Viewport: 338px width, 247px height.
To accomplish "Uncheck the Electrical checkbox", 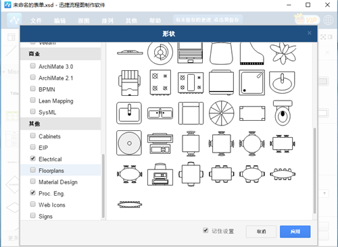I will pos(33,159).
